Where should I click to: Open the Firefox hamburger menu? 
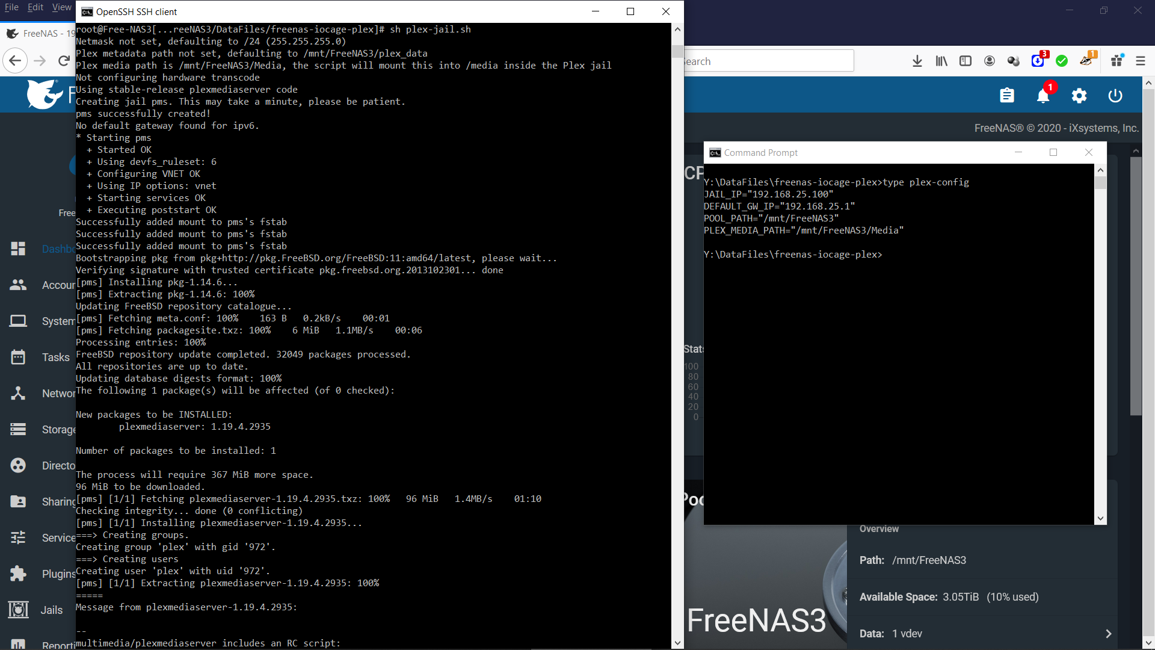[1141, 61]
